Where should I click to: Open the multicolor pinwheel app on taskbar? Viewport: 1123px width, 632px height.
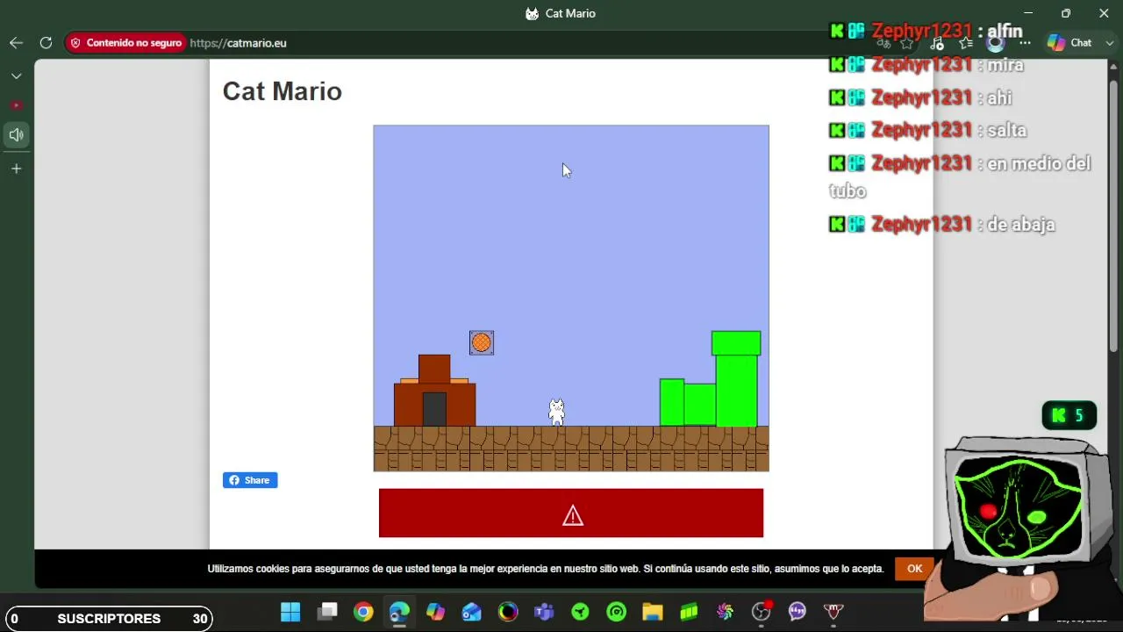point(725,612)
